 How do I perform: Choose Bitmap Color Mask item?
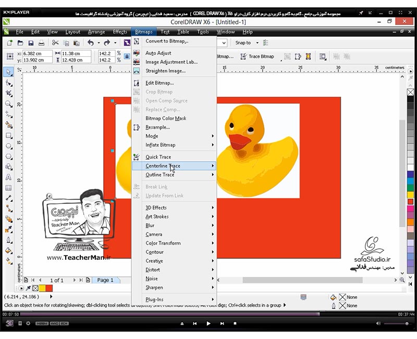tap(174, 118)
